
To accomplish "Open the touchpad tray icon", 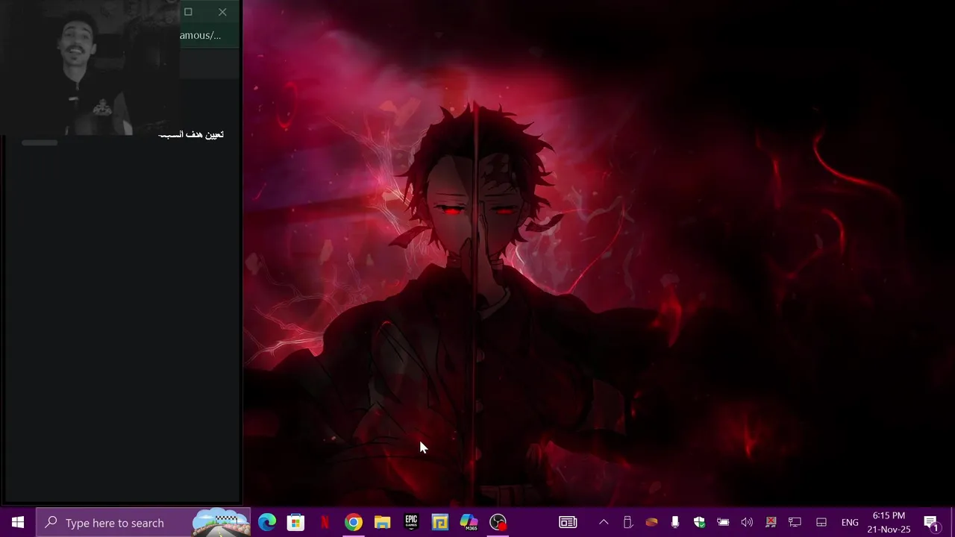I will click(x=821, y=523).
